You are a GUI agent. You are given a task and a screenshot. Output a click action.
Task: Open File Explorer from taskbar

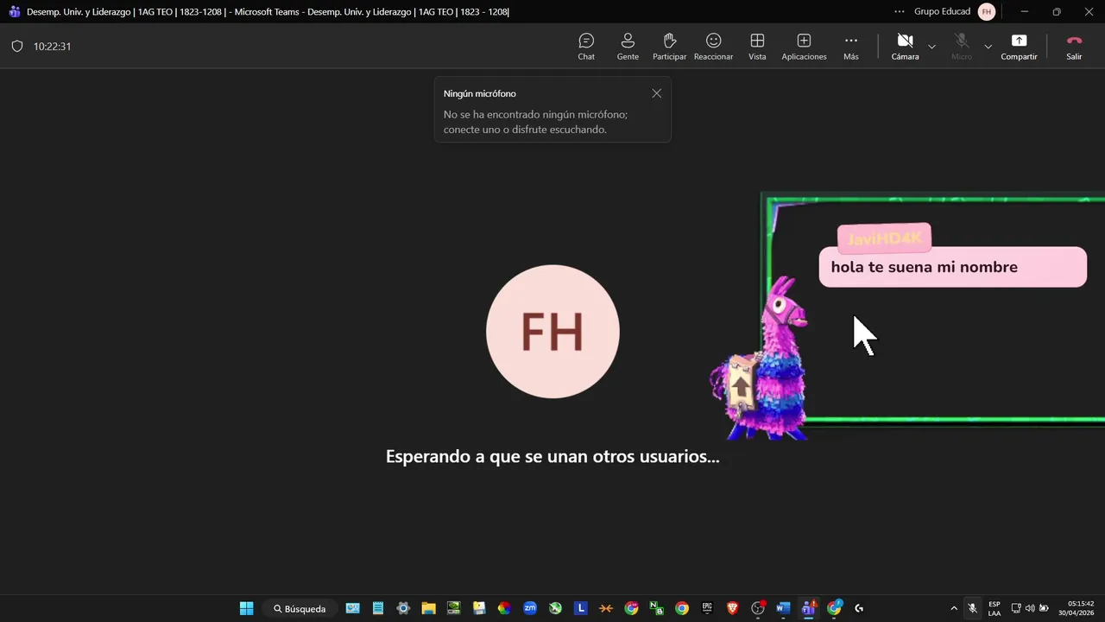[x=428, y=608]
